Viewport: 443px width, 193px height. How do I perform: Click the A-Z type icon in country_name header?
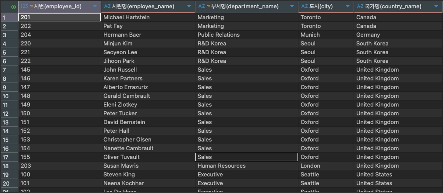pyautogui.click(x=360, y=7)
